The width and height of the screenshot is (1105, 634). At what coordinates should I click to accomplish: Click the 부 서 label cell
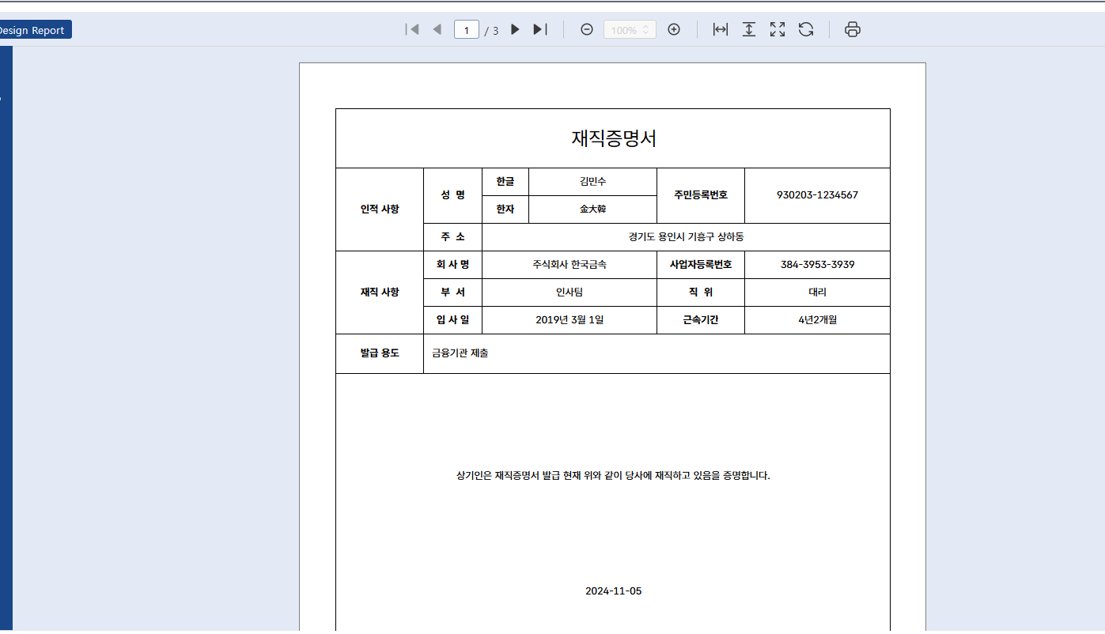pos(453,292)
